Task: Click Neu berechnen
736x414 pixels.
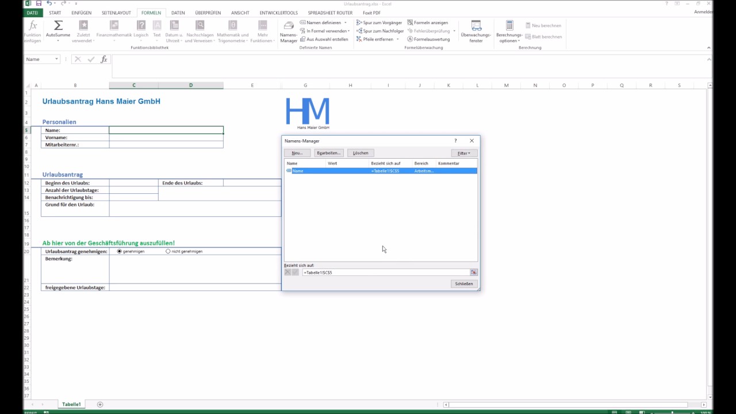Action: [x=543, y=25]
